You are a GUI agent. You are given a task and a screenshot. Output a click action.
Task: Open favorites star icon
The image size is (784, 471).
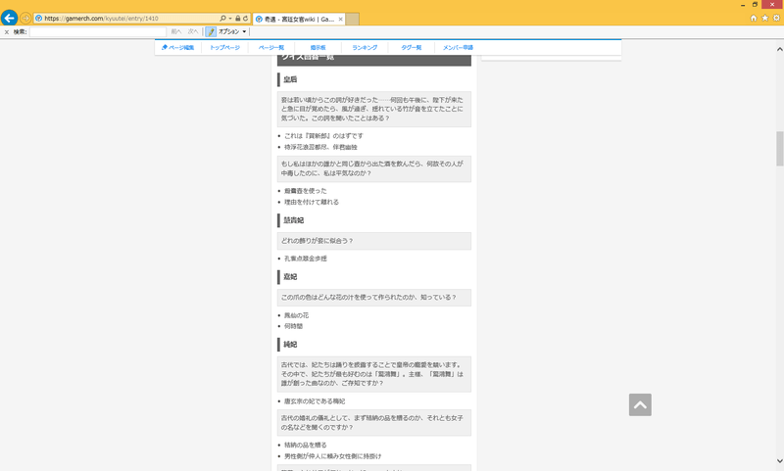point(763,18)
